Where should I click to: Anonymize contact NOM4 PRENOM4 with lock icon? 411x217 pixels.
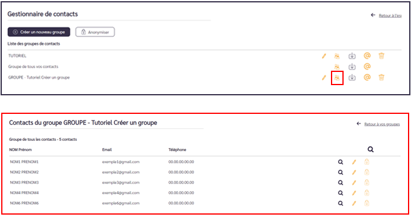(x=366, y=192)
